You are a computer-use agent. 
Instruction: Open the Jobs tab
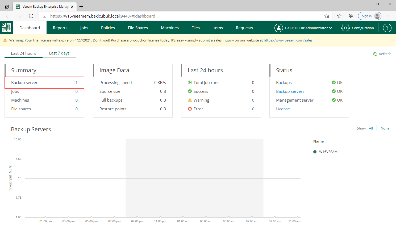(x=84, y=28)
